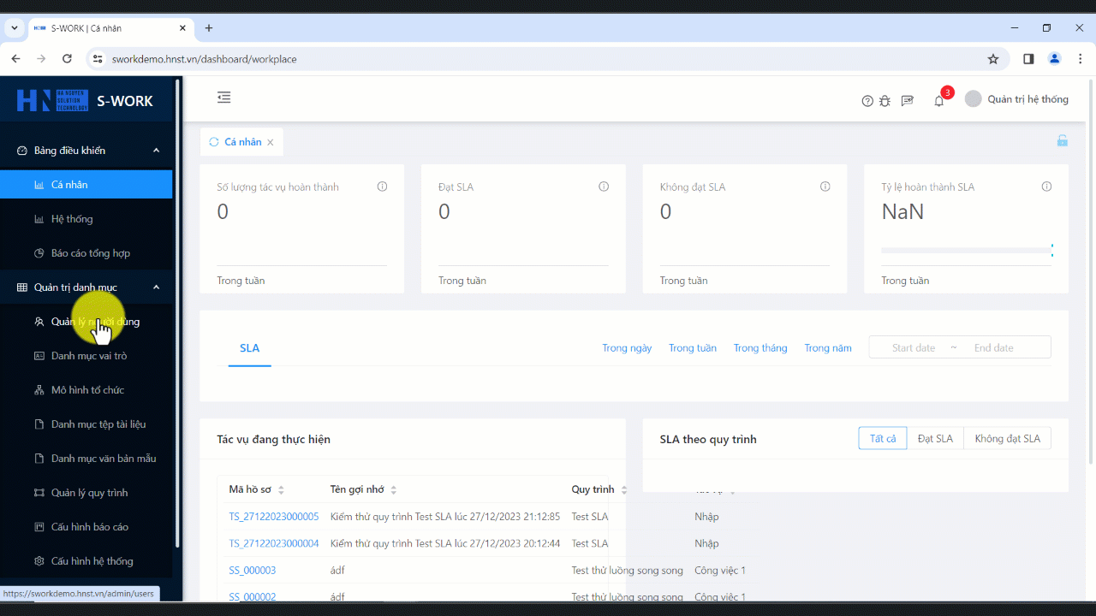Open Cấu hình hệ thống page
This screenshot has height=616, width=1096.
86,561
